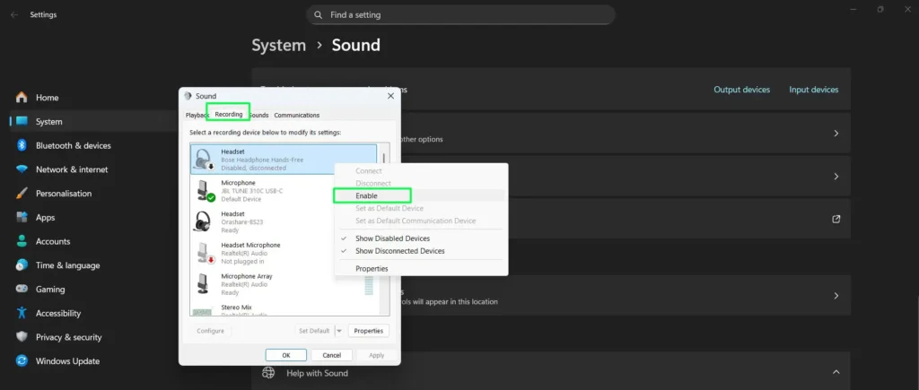This screenshot has width=919, height=390.
Task: Click the Output devices link
Action: pos(741,90)
